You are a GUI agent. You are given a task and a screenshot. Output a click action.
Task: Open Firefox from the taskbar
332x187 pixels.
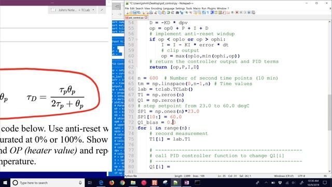pyautogui.click(x=112, y=182)
